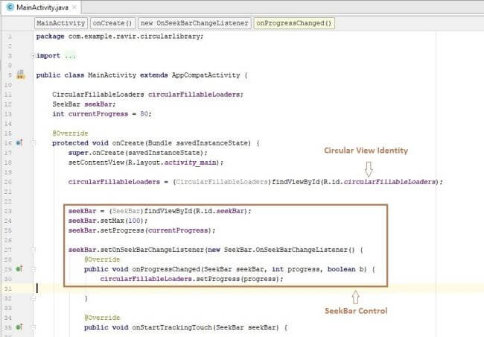Click the override gutter icon beside onCreate
The image size is (484, 337).
click(x=19, y=142)
